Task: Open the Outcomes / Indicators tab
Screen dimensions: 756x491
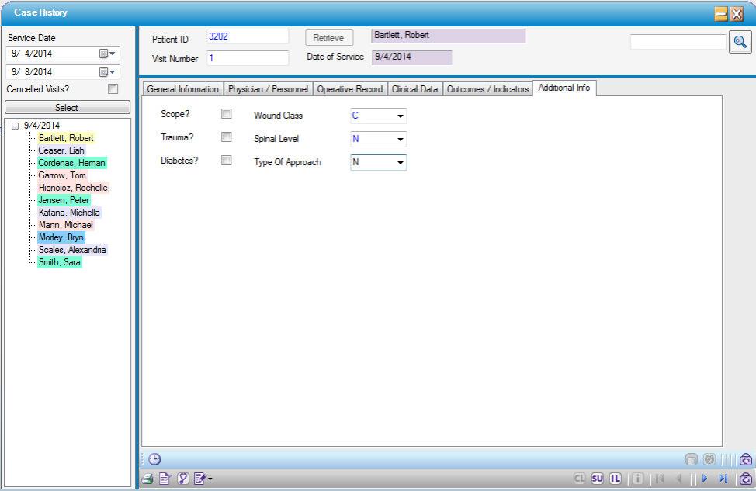Action: 487,88
